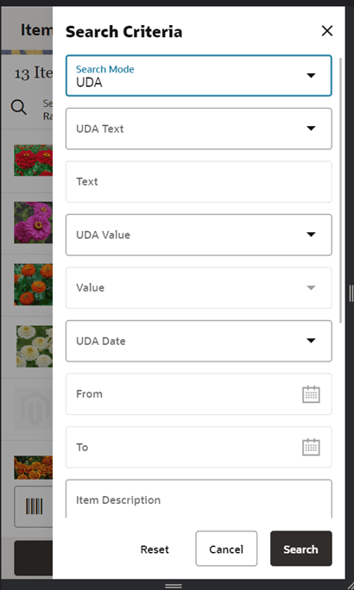Expand the Search Mode dropdown arrow

point(311,76)
